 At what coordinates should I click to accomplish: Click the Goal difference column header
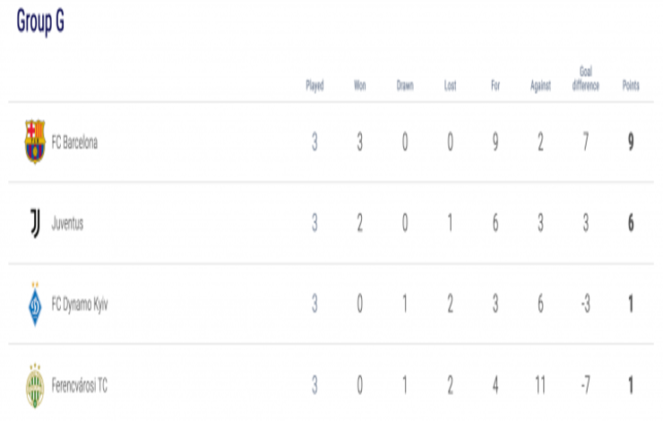click(585, 79)
